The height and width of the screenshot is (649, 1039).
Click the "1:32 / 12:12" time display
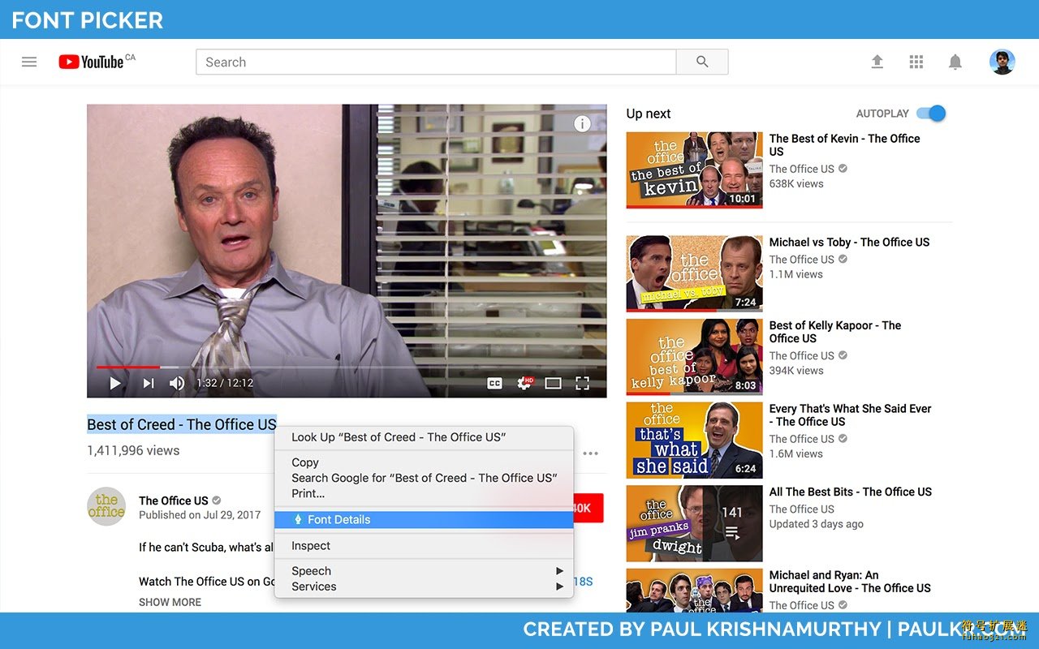pos(225,383)
